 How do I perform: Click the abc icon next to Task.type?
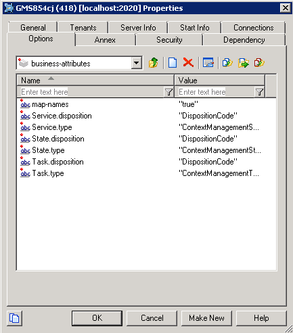[25, 173]
